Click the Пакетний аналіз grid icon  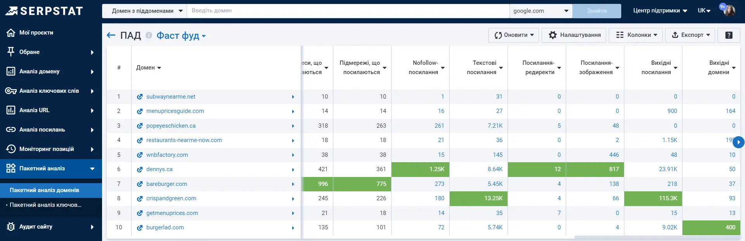(x=11, y=168)
